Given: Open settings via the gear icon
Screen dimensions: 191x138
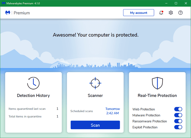Looking at the screenshot, I should point(171,12).
